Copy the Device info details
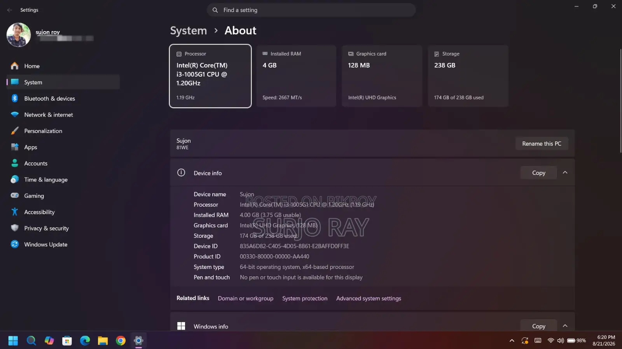The image size is (622, 349). pyautogui.click(x=538, y=173)
